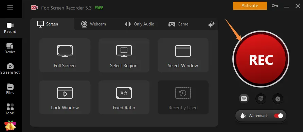The image size is (303, 132).
Task: Choose Fixed Ratio recording mode
Action: pyautogui.click(x=124, y=97)
